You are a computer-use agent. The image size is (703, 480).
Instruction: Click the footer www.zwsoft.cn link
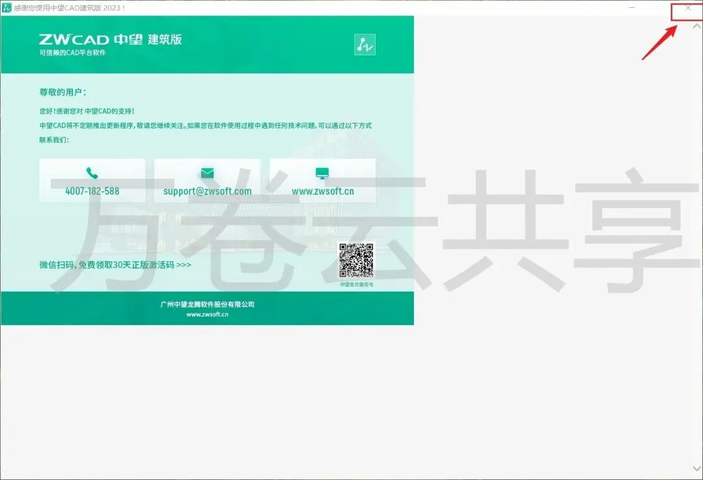point(207,315)
